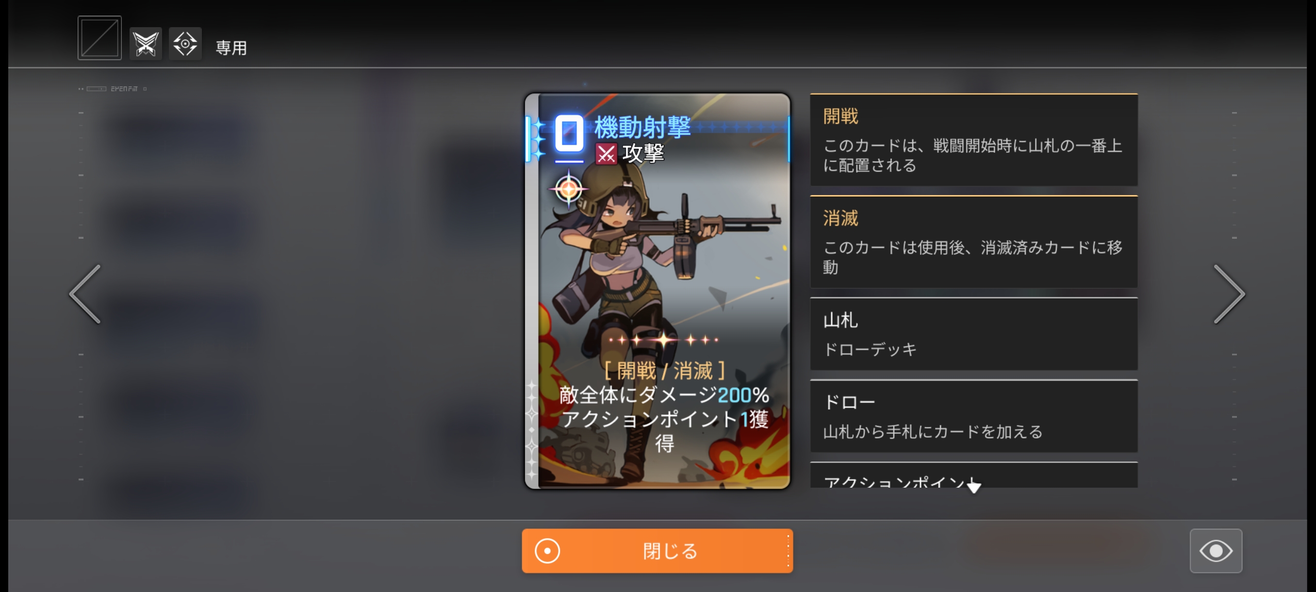Select the 専用 label tab
Image resolution: width=1316 pixels, height=592 pixels.
231,48
